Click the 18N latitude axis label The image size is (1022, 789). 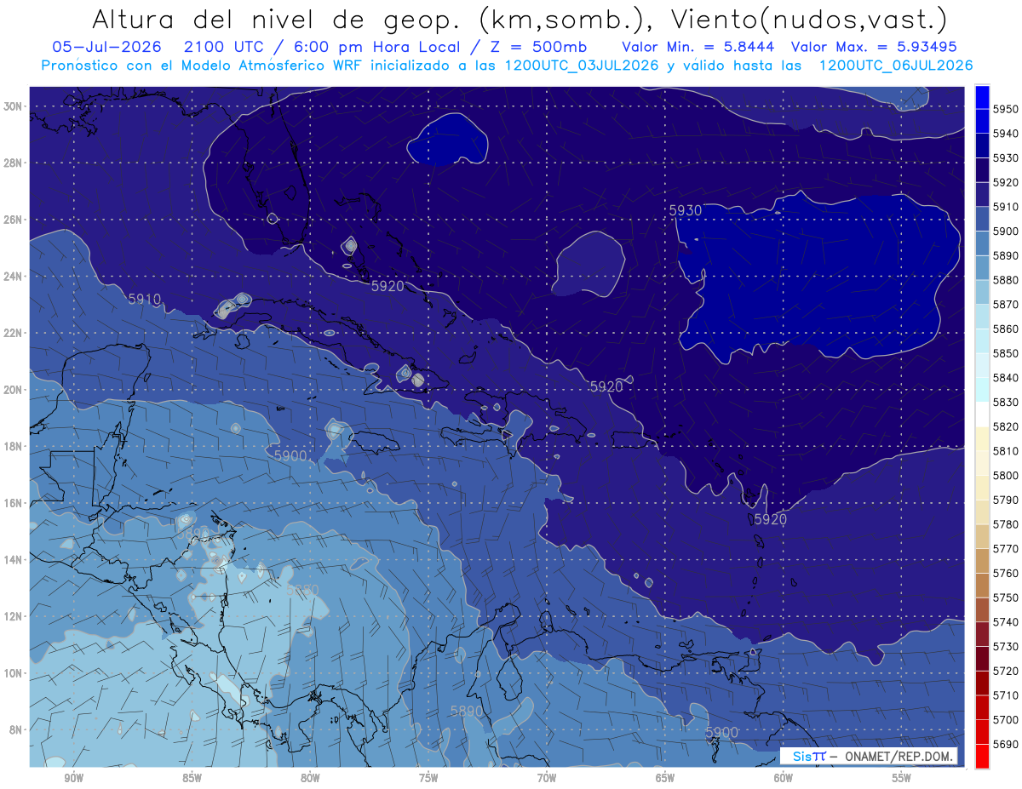pyautogui.click(x=13, y=446)
